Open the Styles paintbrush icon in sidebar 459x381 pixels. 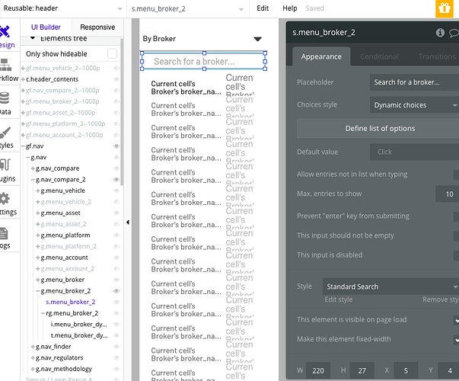tap(5, 133)
